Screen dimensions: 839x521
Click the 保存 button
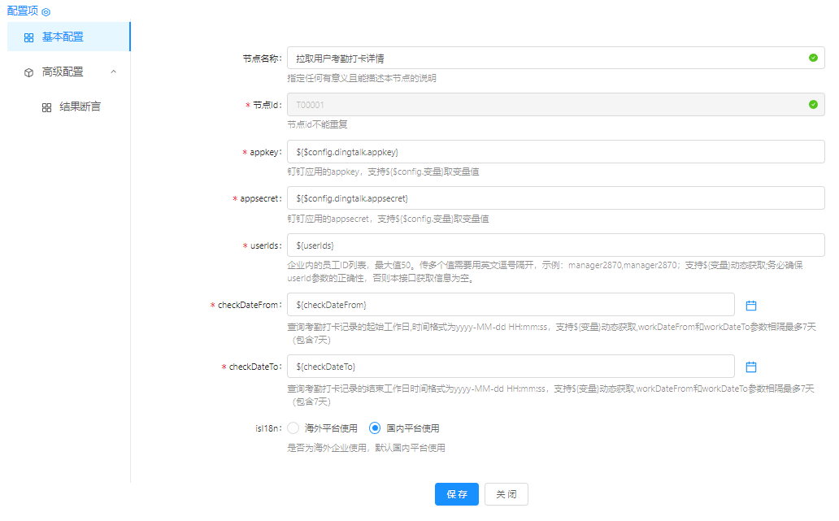[x=457, y=494]
